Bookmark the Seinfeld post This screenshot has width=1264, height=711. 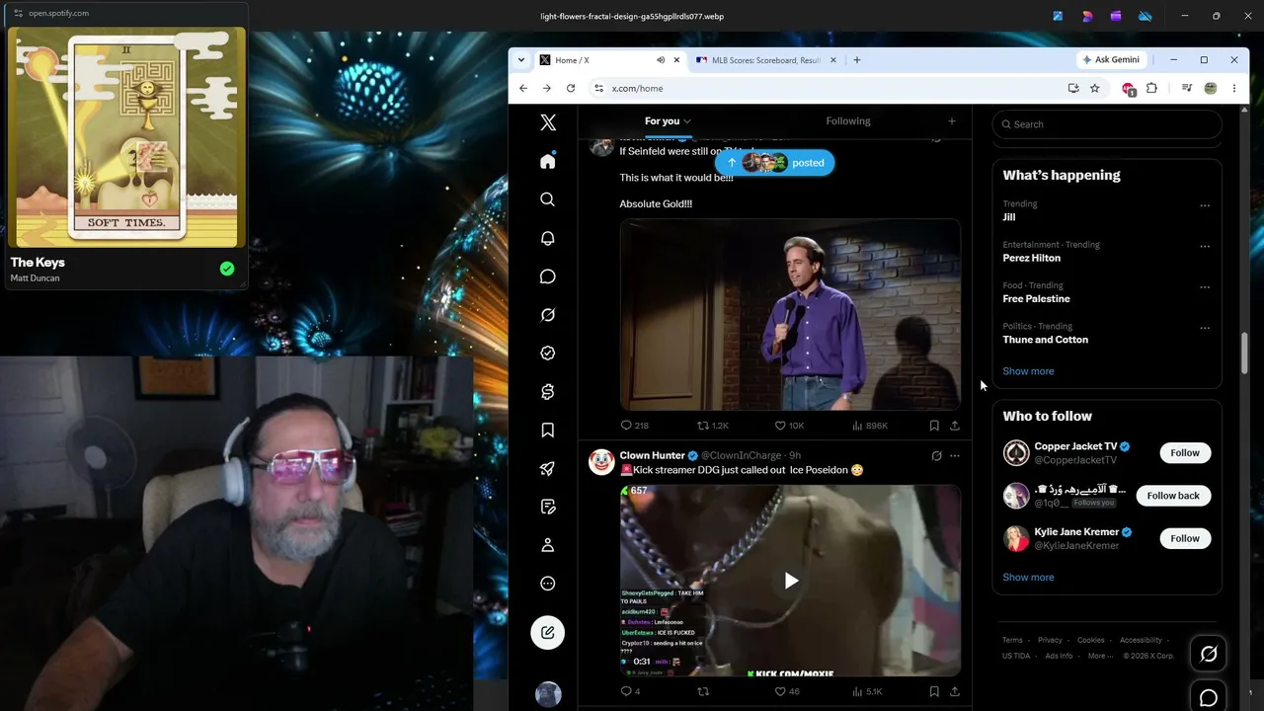pyautogui.click(x=934, y=426)
